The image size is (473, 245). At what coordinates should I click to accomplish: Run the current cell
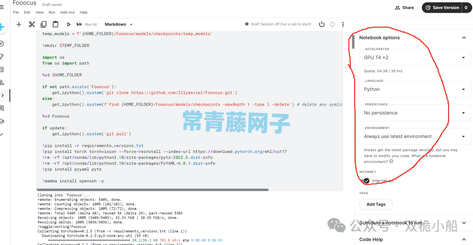coord(69,25)
